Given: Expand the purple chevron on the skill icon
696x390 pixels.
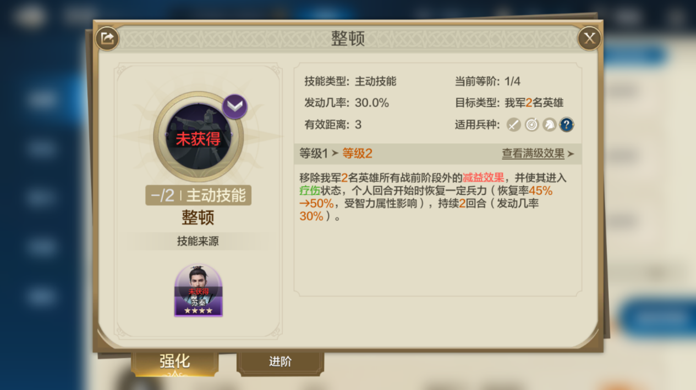Looking at the screenshot, I should coord(235,107).
